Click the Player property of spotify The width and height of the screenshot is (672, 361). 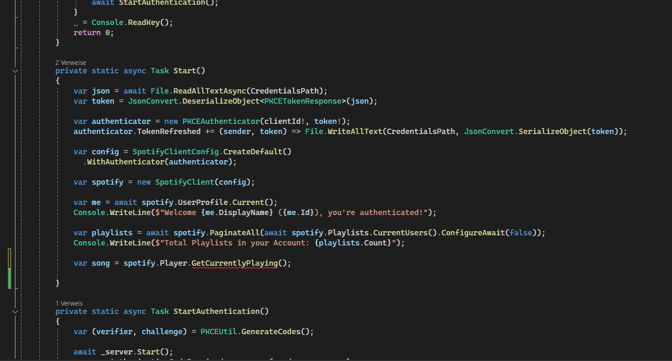click(x=173, y=263)
